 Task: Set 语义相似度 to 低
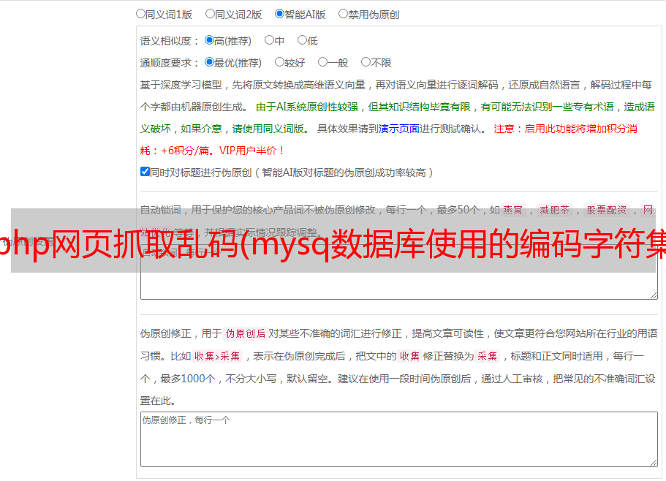click(x=302, y=40)
